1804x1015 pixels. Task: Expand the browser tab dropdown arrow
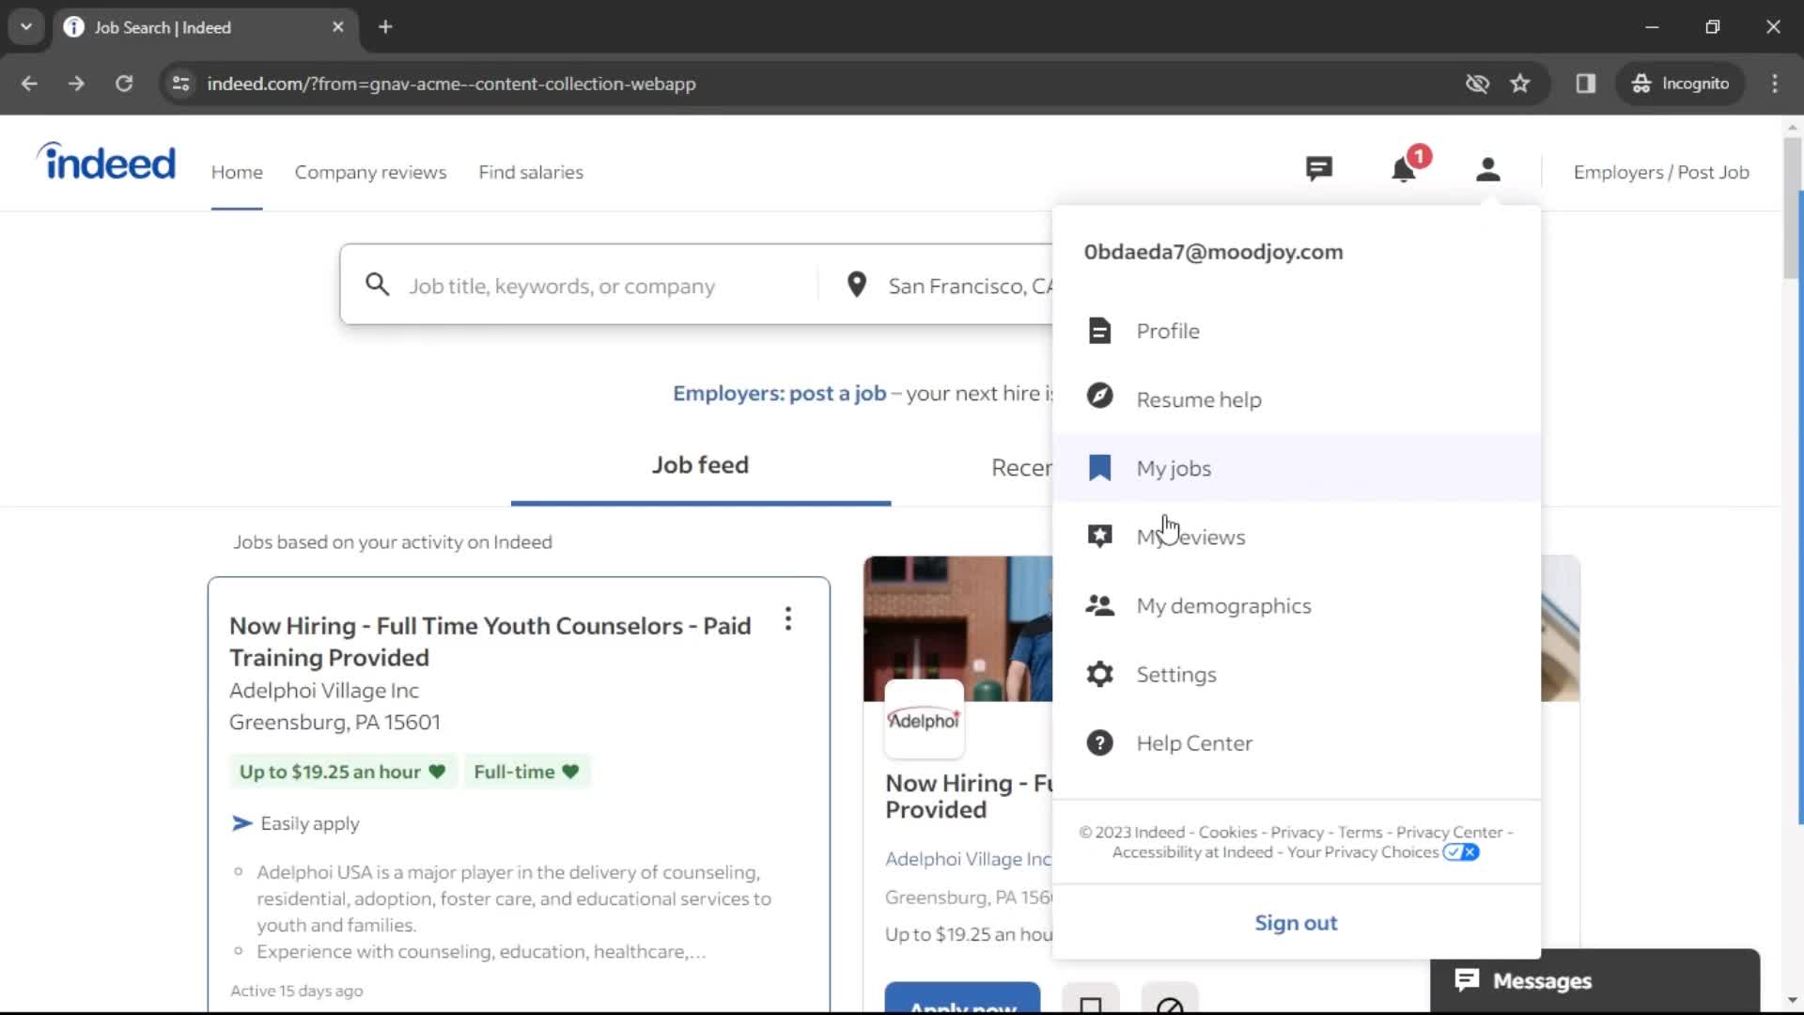click(26, 27)
